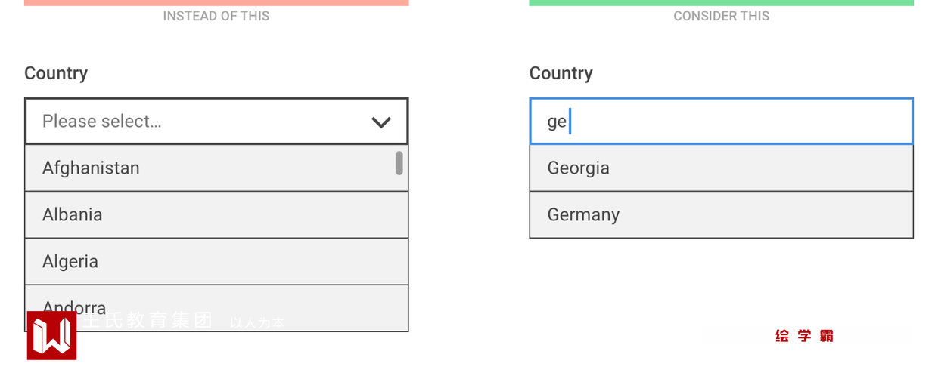Click the '以人为本' slogan text

pyautogui.click(x=257, y=323)
